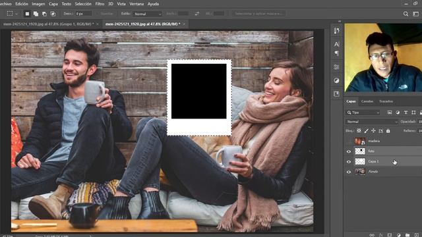
Task: Select the foto layer thumbnail
Action: point(360,151)
